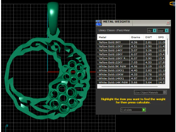
Task: Click the Metal Weights flask icon
Action: tap(99, 23)
